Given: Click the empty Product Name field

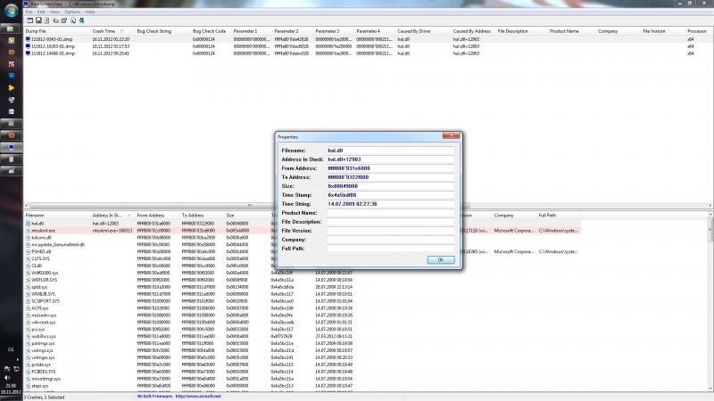Looking at the screenshot, I should tap(390, 213).
